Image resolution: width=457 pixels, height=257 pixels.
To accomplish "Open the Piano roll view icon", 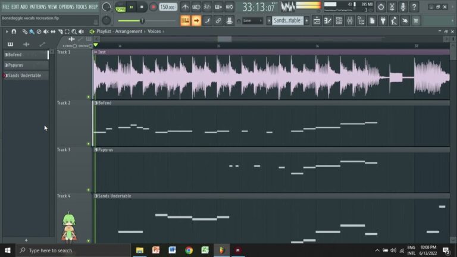I will pyautogui.click(x=328, y=21).
